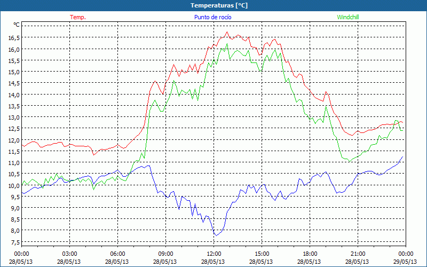This screenshot has height=267, width=427.
Task: Click the 12:00 time axis label
Action: (x=214, y=254)
